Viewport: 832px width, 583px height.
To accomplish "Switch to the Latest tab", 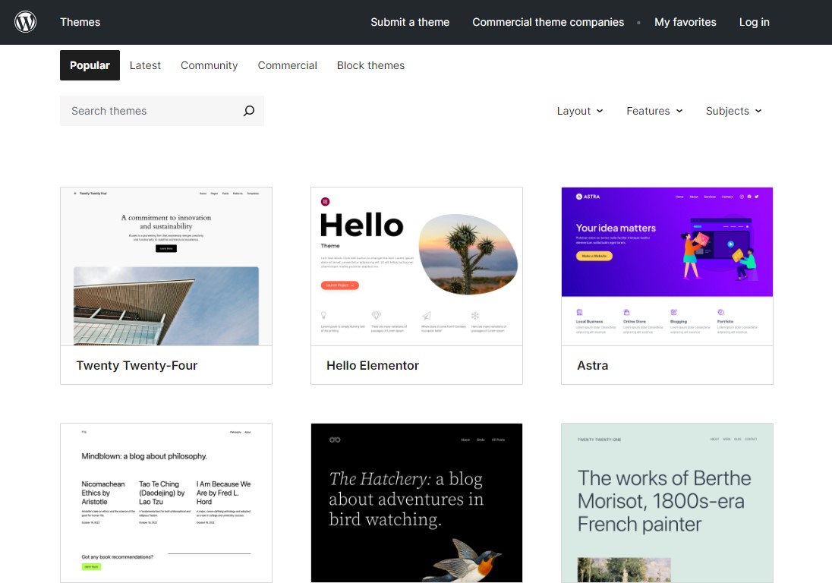I will [x=145, y=65].
